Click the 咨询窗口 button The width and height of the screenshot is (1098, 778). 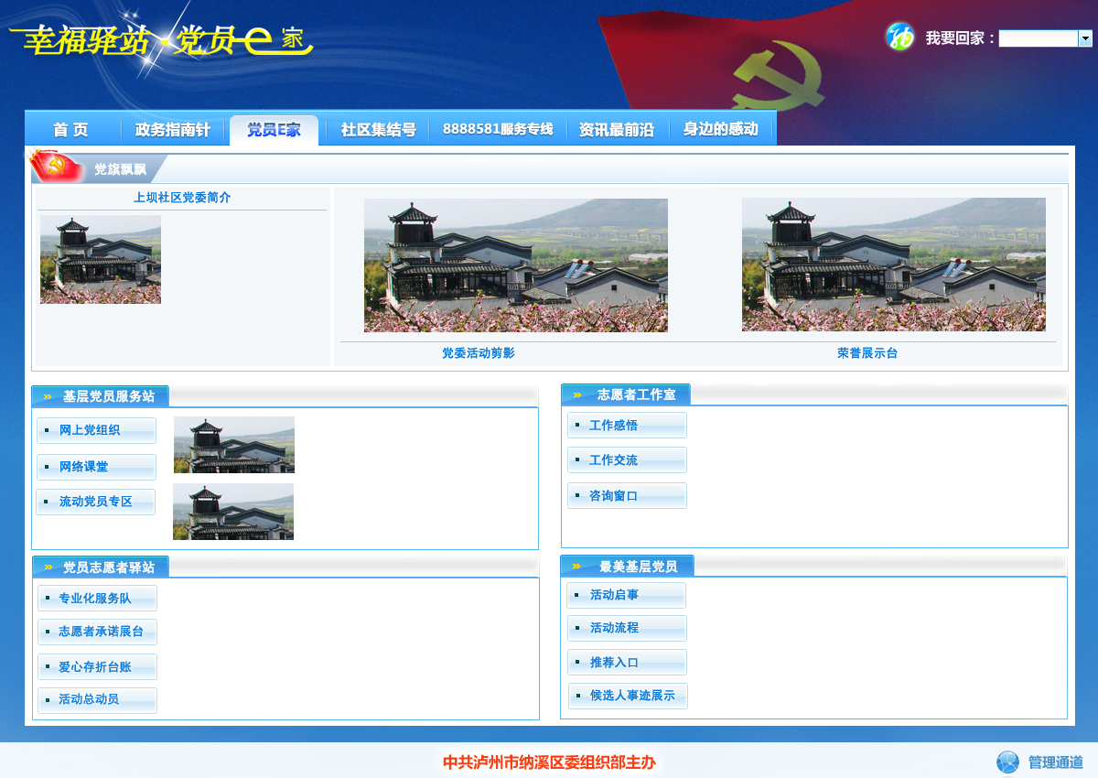point(627,496)
